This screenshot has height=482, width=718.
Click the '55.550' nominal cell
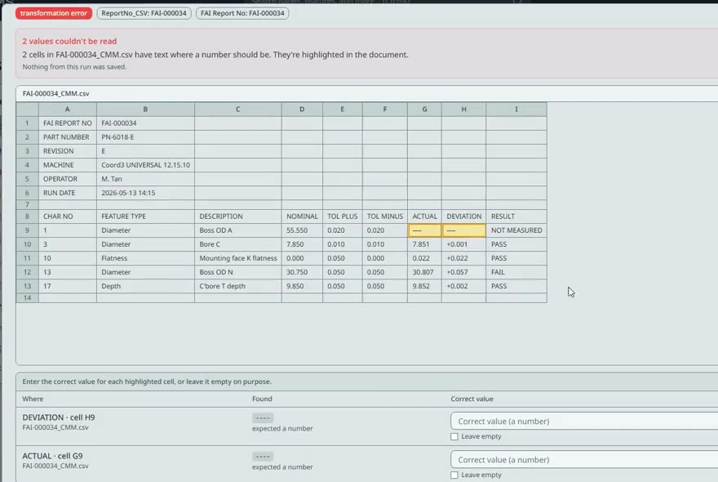pos(302,230)
